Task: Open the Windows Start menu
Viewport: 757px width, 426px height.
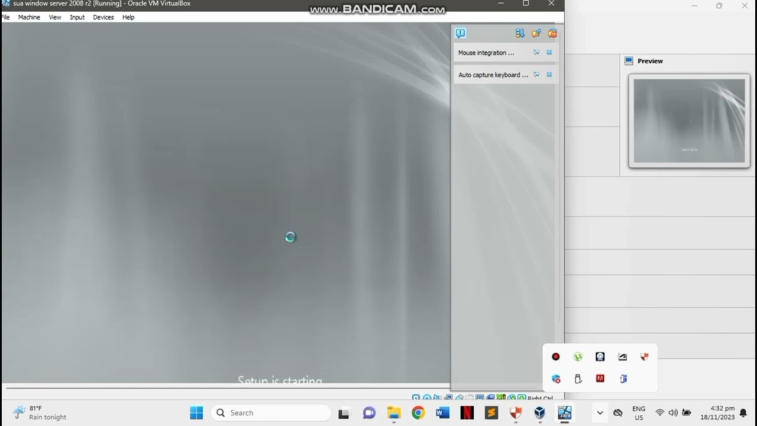Action: [196, 412]
